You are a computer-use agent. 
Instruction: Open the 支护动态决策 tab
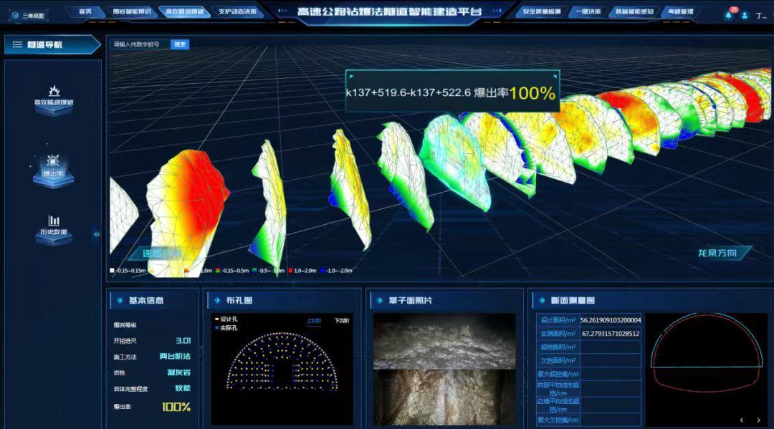click(x=236, y=12)
